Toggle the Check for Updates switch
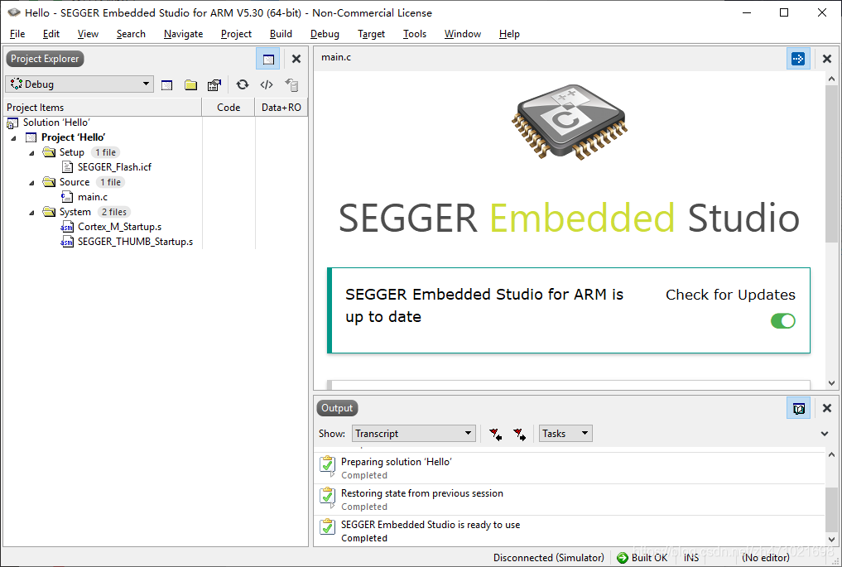This screenshot has height=567, width=842. (783, 321)
